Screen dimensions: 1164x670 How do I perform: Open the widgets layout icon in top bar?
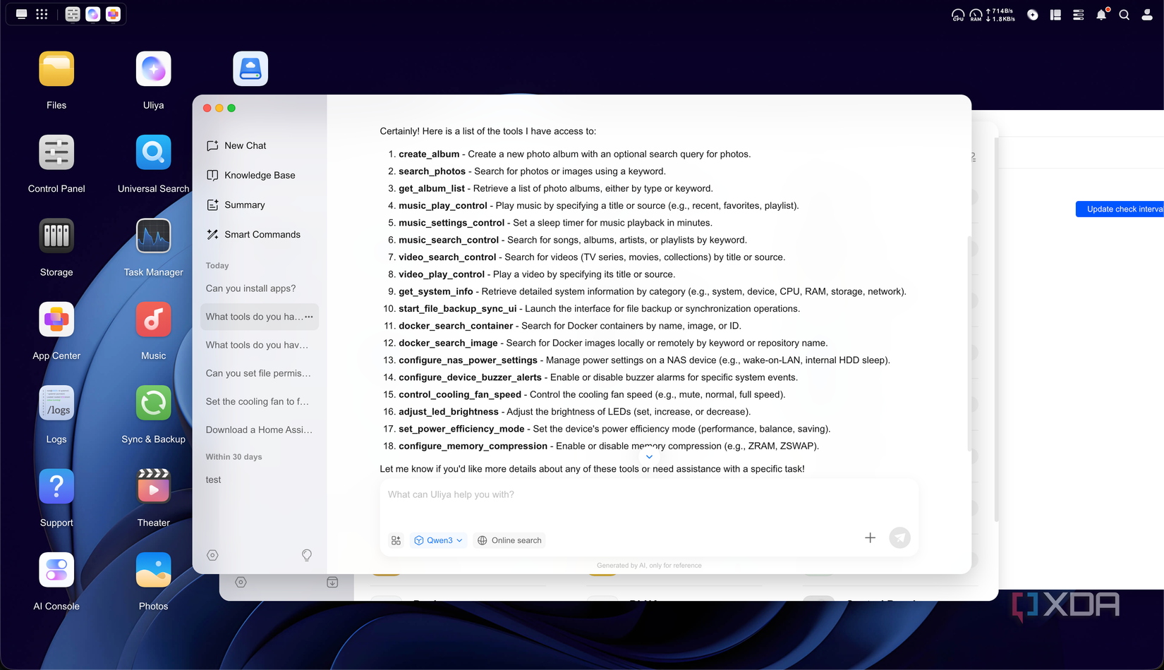click(x=1055, y=14)
